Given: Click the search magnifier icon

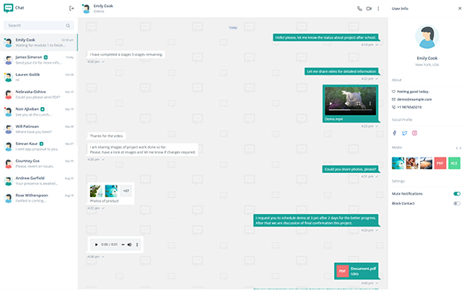Looking at the screenshot, I should pyautogui.click(x=68, y=26).
